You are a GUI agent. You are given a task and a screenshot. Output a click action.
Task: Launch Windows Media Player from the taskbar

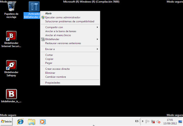pos(43,122)
